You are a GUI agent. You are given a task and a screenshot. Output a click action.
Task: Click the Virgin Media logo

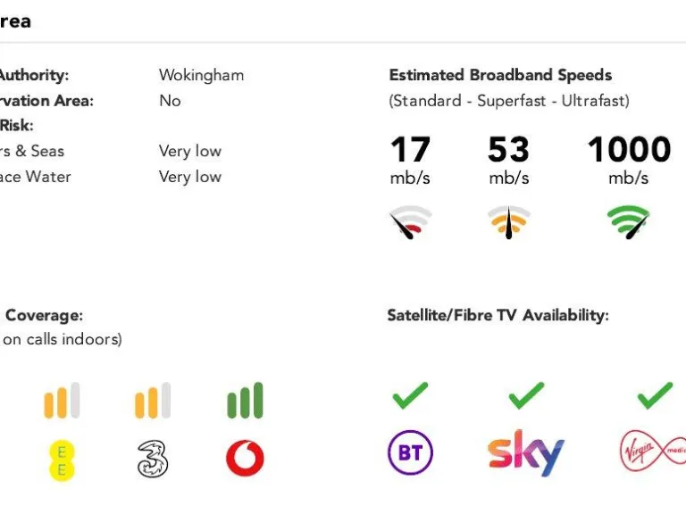coord(652,452)
